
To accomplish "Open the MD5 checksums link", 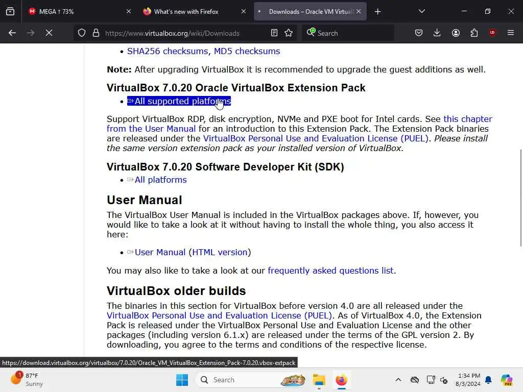I will (247, 52).
